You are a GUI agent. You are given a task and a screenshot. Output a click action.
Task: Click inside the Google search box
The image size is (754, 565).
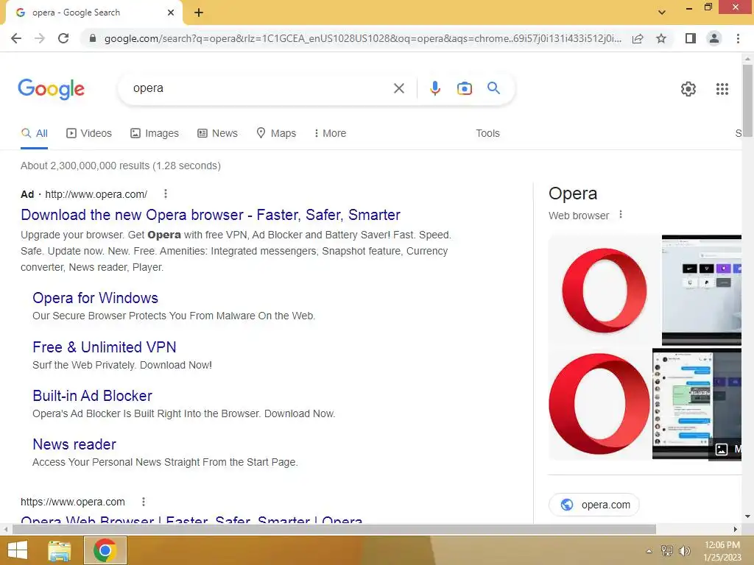260,88
